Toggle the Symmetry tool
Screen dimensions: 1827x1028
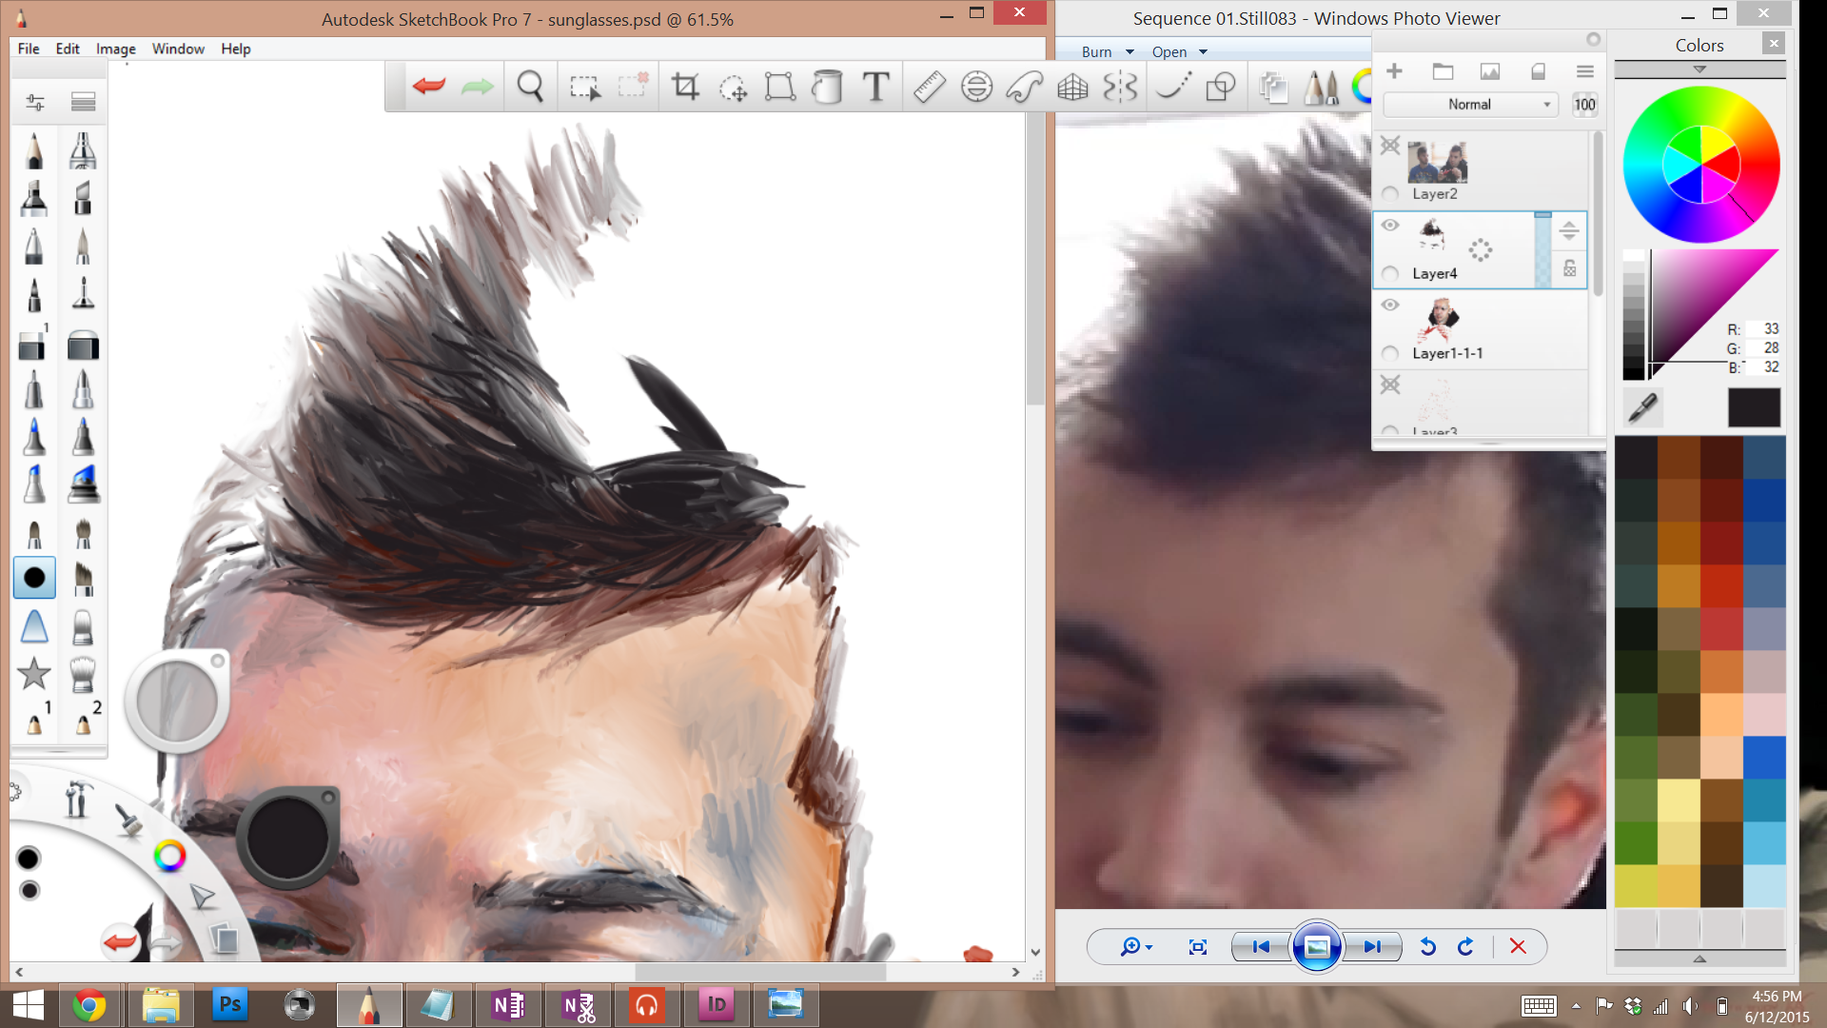[x=1120, y=87]
